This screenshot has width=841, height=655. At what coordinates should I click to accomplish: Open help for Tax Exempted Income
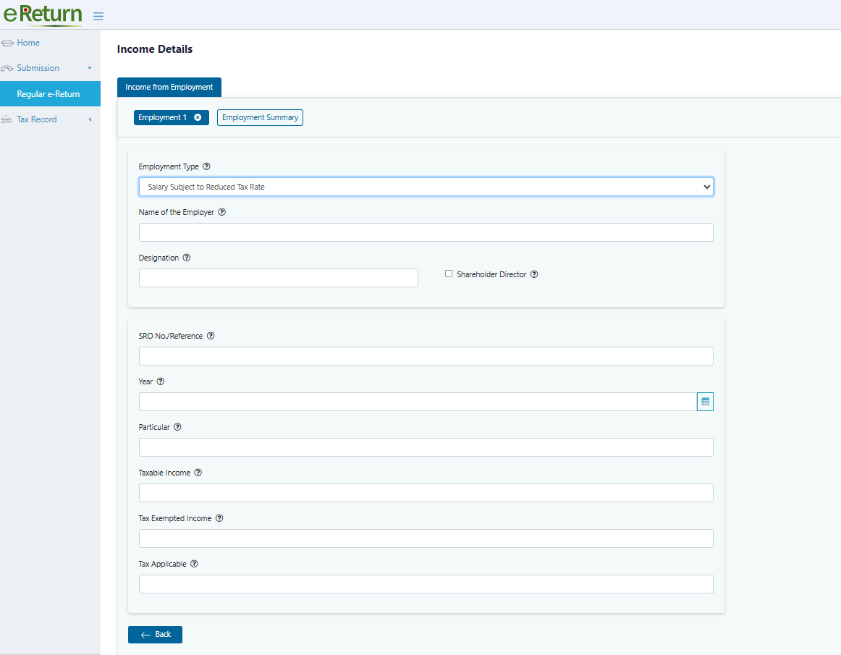(x=219, y=518)
